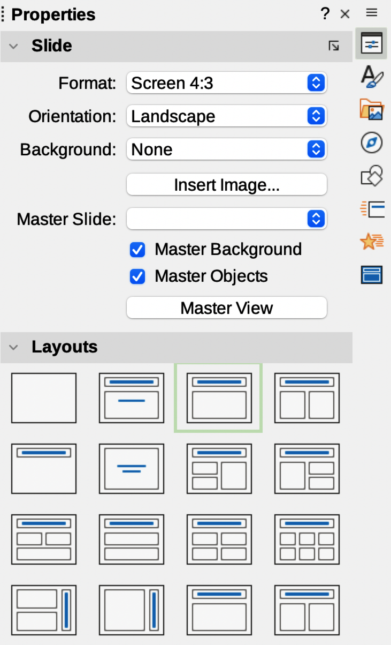
Task: Uncheck the Master Background checkbox
Action: pos(137,250)
